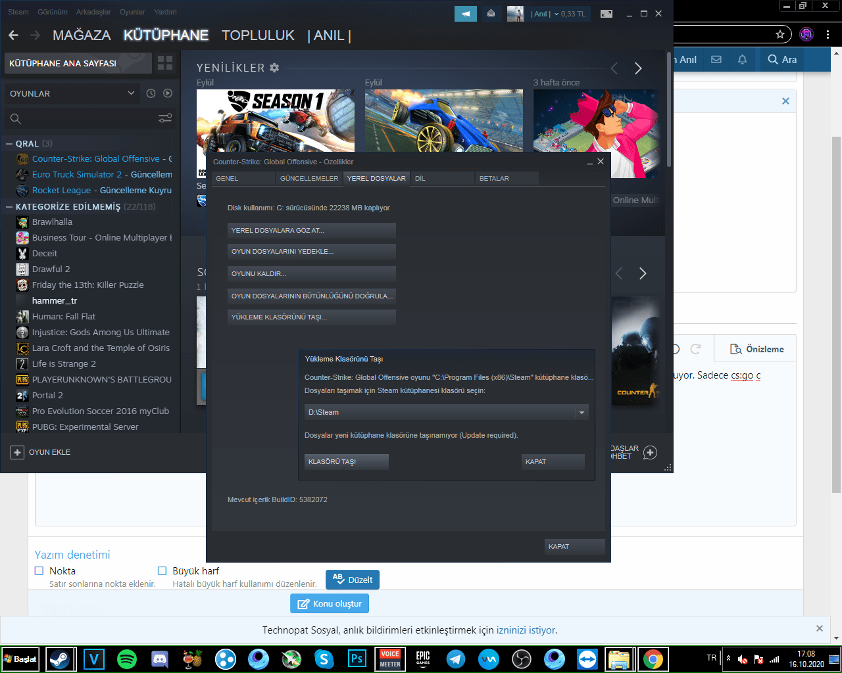Sort the game list by recent activity

pyautogui.click(x=151, y=93)
